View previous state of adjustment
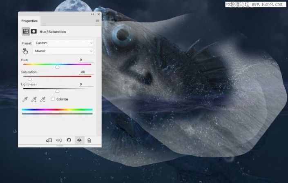 (59, 141)
